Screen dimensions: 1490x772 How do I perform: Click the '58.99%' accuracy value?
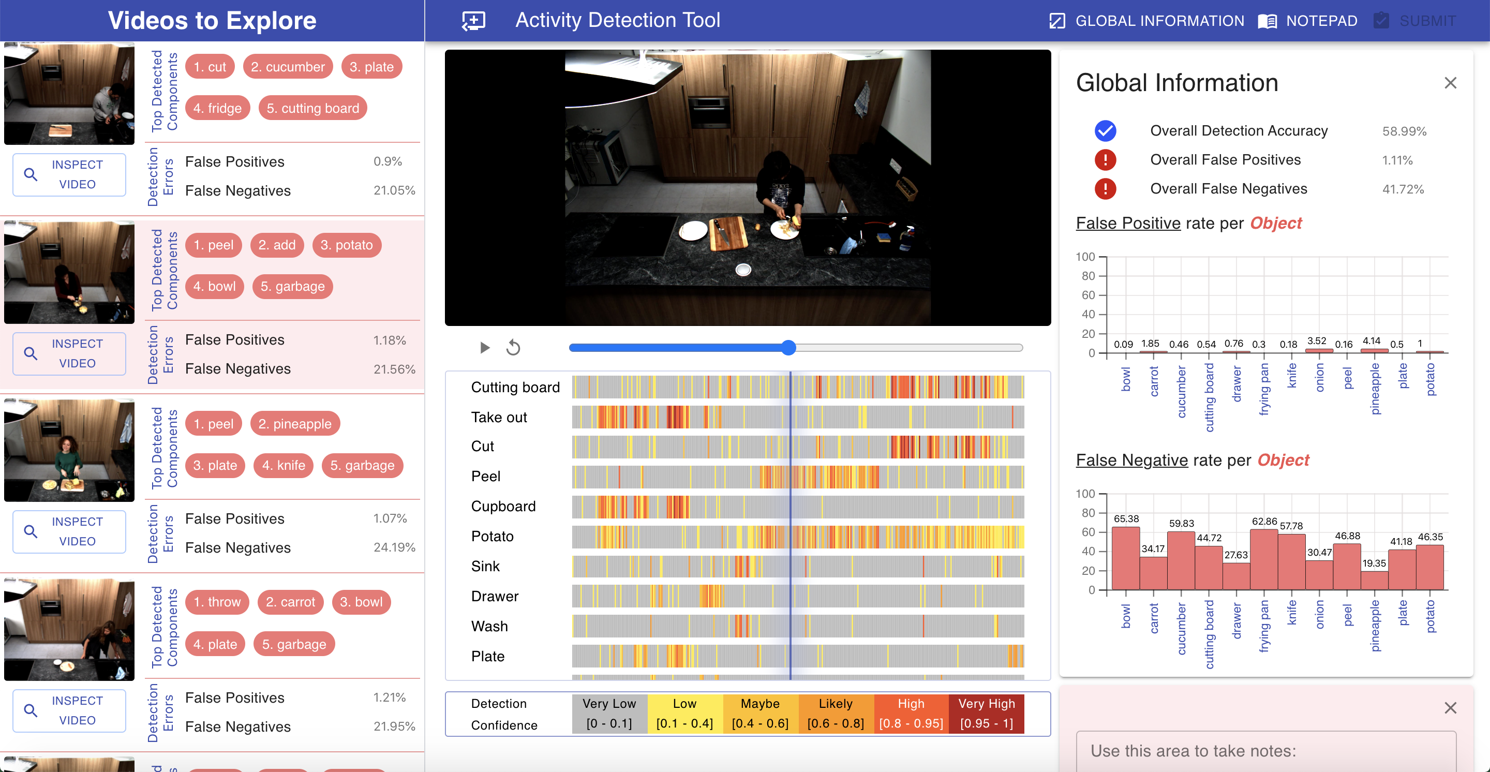[x=1404, y=131]
